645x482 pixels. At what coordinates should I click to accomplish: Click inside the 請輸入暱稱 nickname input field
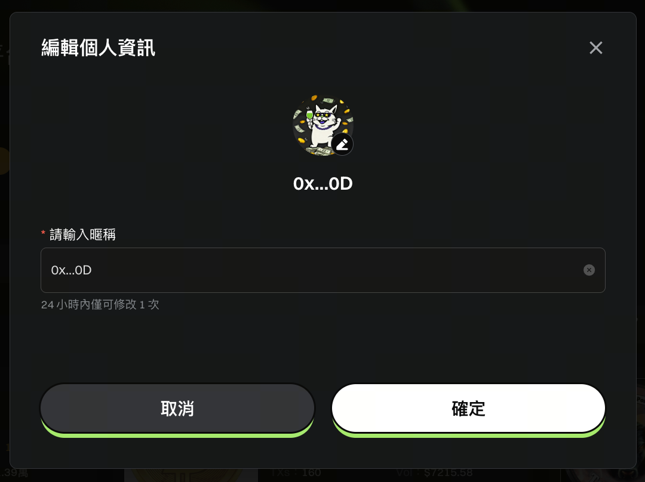tap(323, 270)
